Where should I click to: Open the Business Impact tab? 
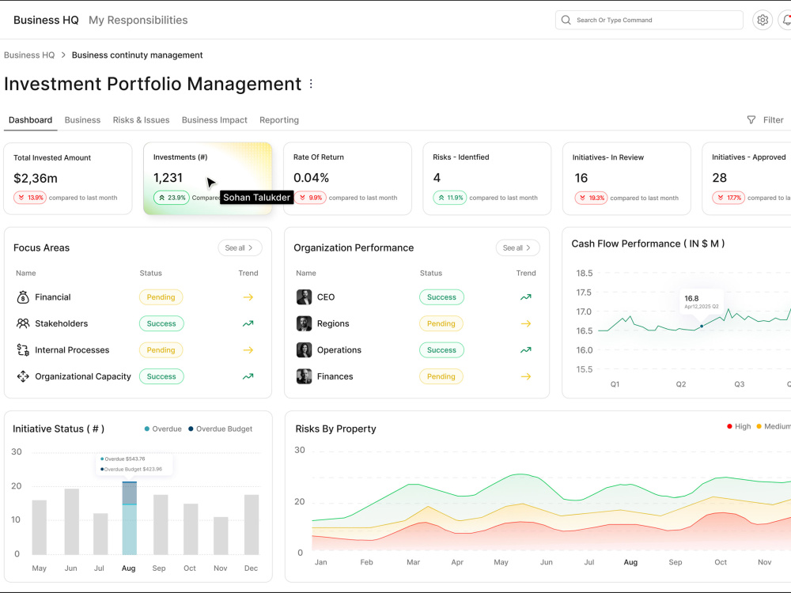coord(214,120)
